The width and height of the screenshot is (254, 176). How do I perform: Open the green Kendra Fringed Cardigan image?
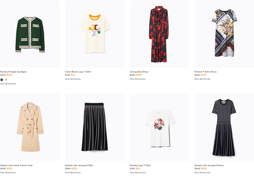30,34
